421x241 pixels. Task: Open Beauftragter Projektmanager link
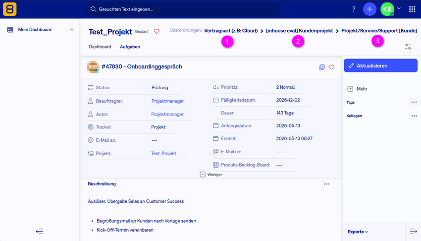coord(167,101)
